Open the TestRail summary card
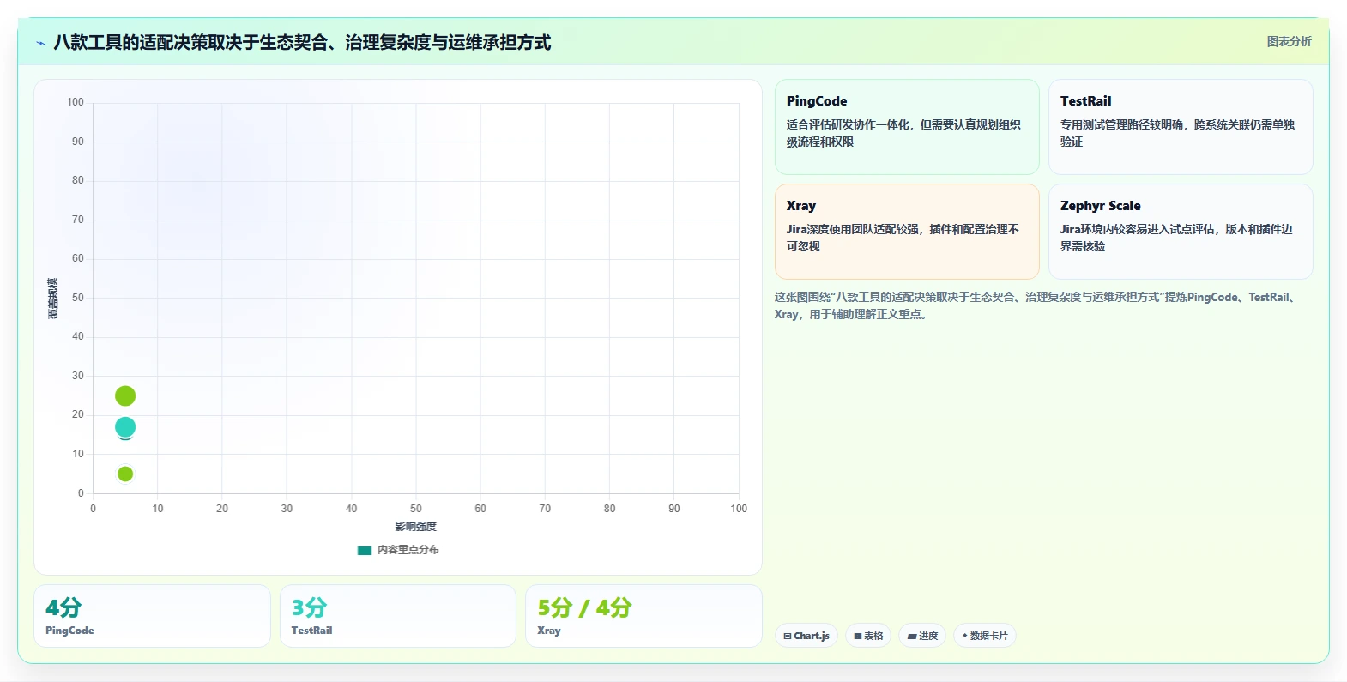Viewport: 1347px width, 682px height. pos(1181,127)
